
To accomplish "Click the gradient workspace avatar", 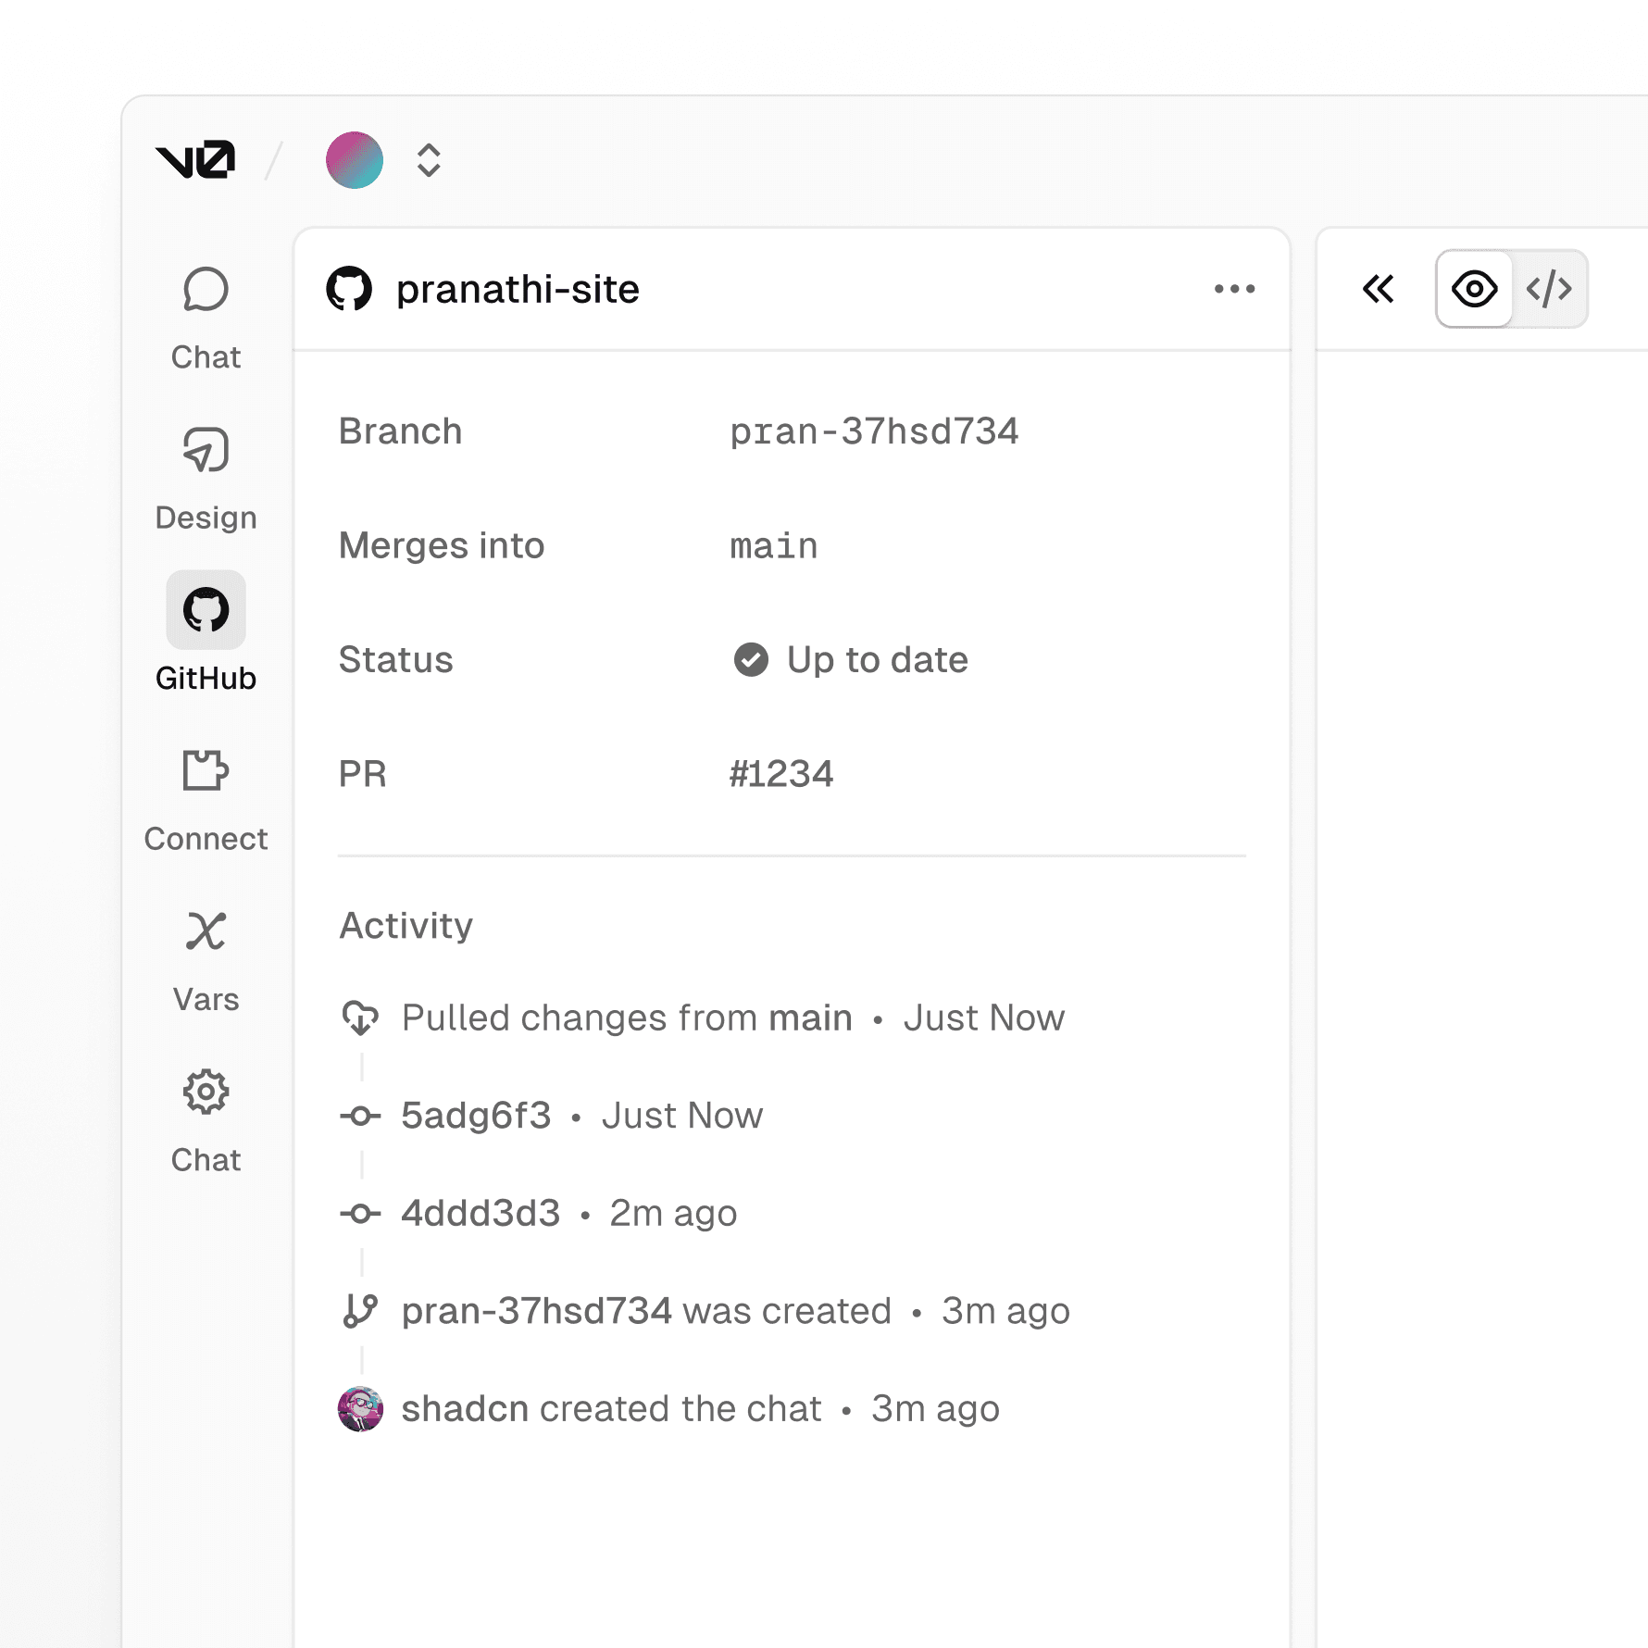I will 355,160.
